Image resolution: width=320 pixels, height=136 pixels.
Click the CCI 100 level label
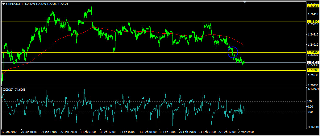(x=310, y=101)
